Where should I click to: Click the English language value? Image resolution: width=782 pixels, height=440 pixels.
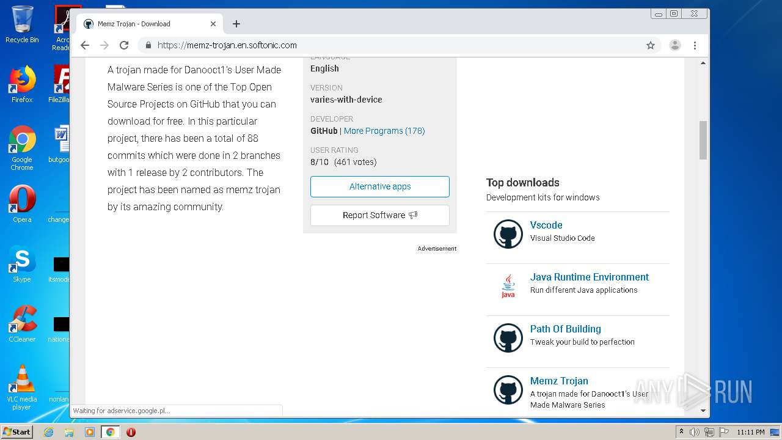(x=324, y=68)
